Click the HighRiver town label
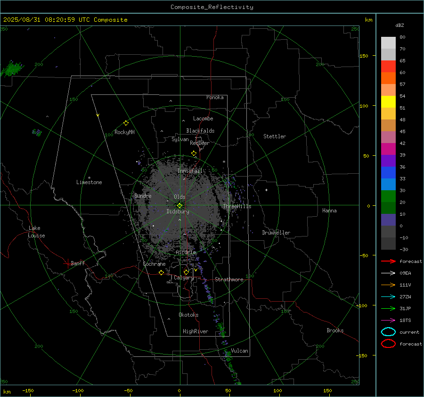 196,331
